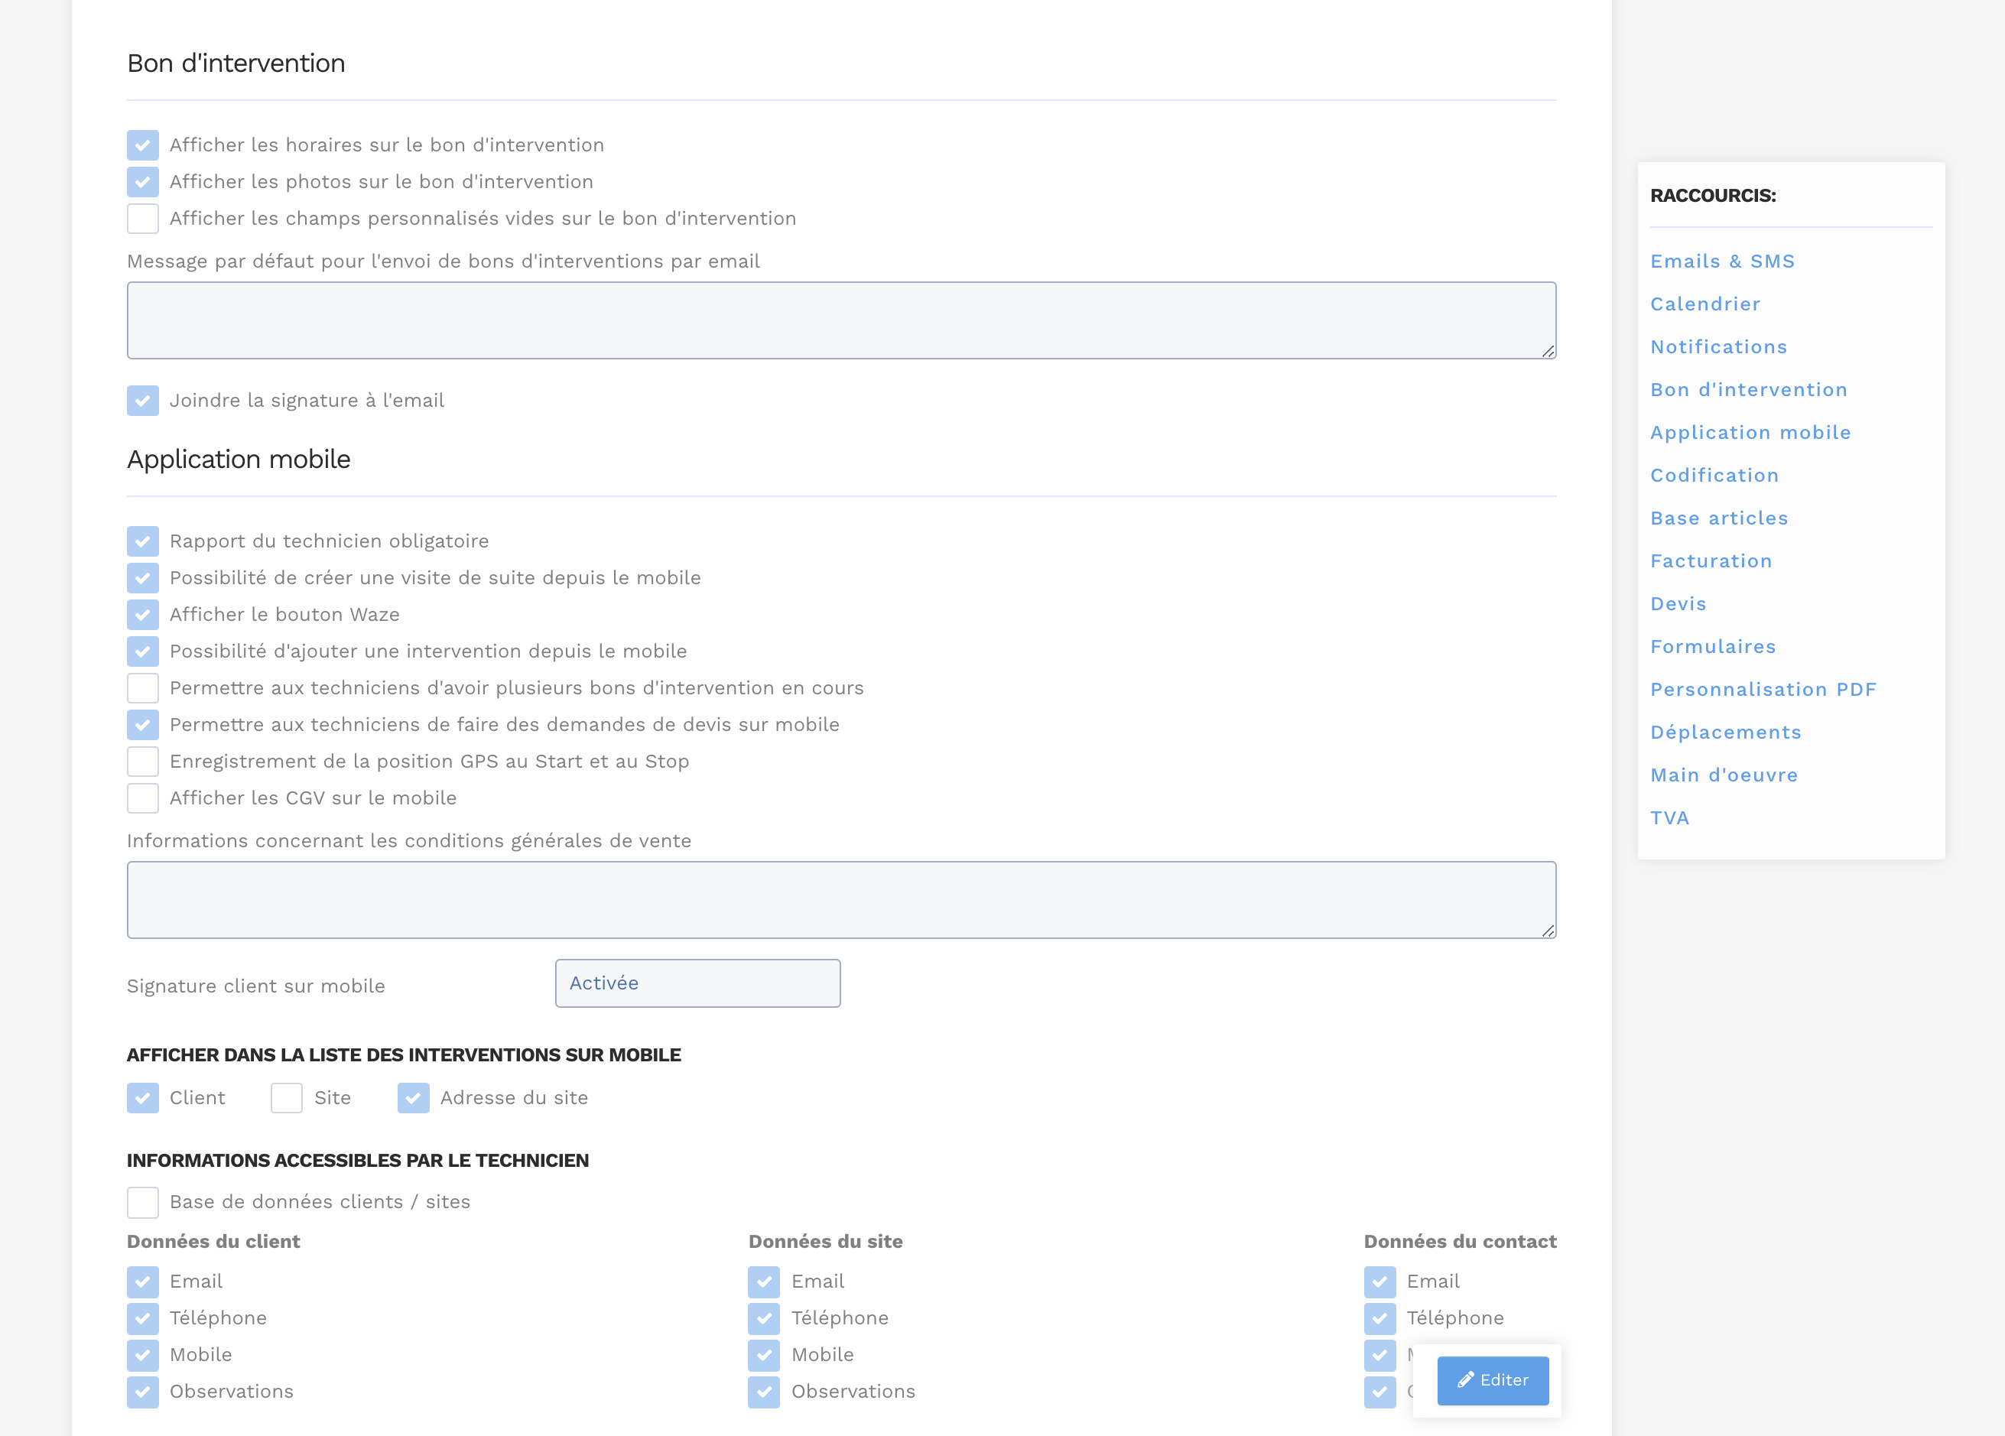Open Personnalisation PDF shortcut

pyautogui.click(x=1763, y=690)
